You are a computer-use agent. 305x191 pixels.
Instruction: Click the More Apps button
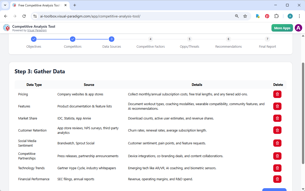coord(282,28)
